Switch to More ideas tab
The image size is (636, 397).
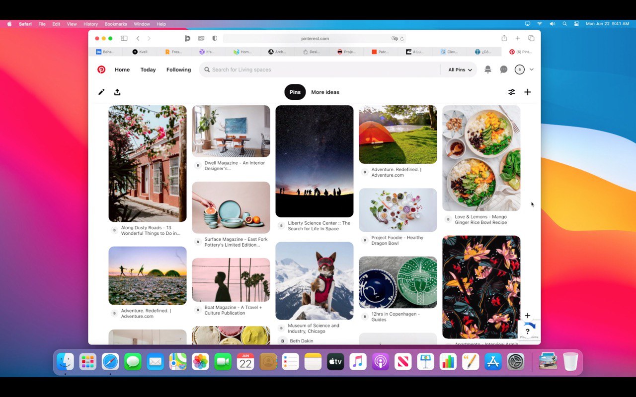tap(325, 92)
